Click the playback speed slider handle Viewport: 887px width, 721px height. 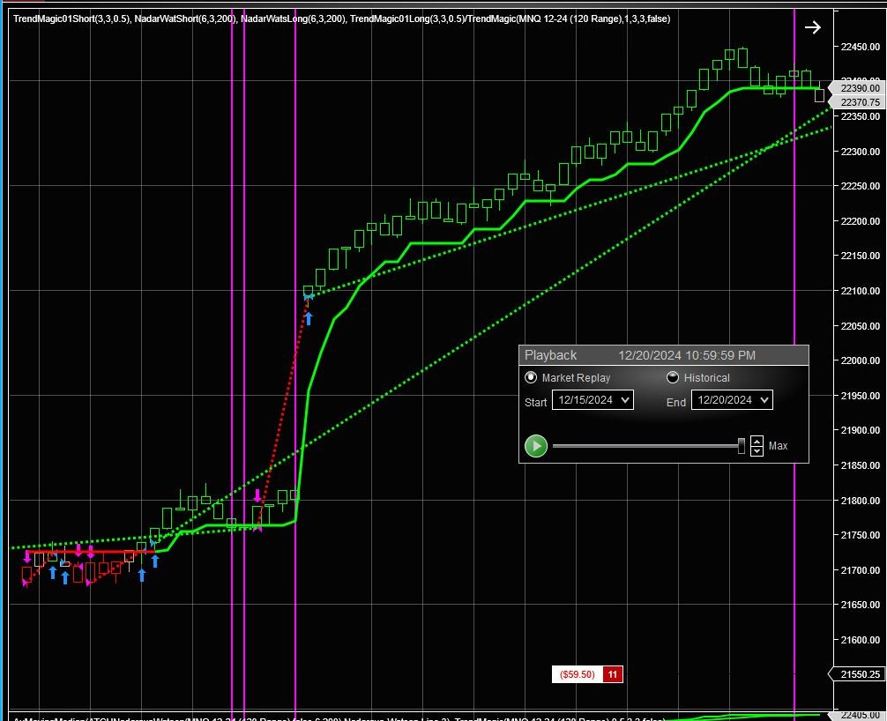click(741, 446)
